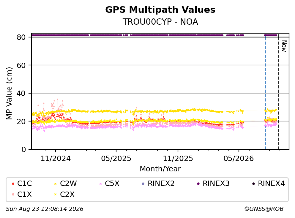
Task: Click the C2X yellow legend marker
Action: coord(56,195)
